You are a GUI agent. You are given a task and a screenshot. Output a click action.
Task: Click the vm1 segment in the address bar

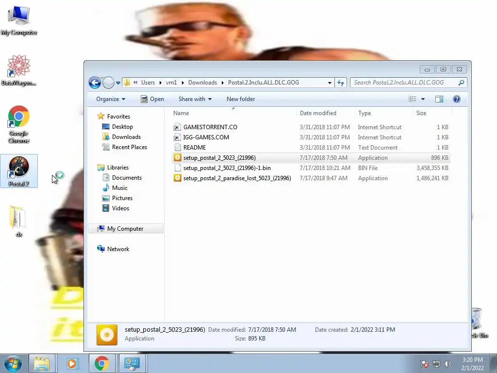171,83
